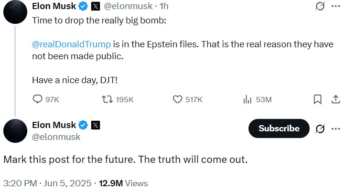The width and height of the screenshot is (345, 192).
Task: Open the @realDonaldTrump mention
Action: click(x=71, y=44)
